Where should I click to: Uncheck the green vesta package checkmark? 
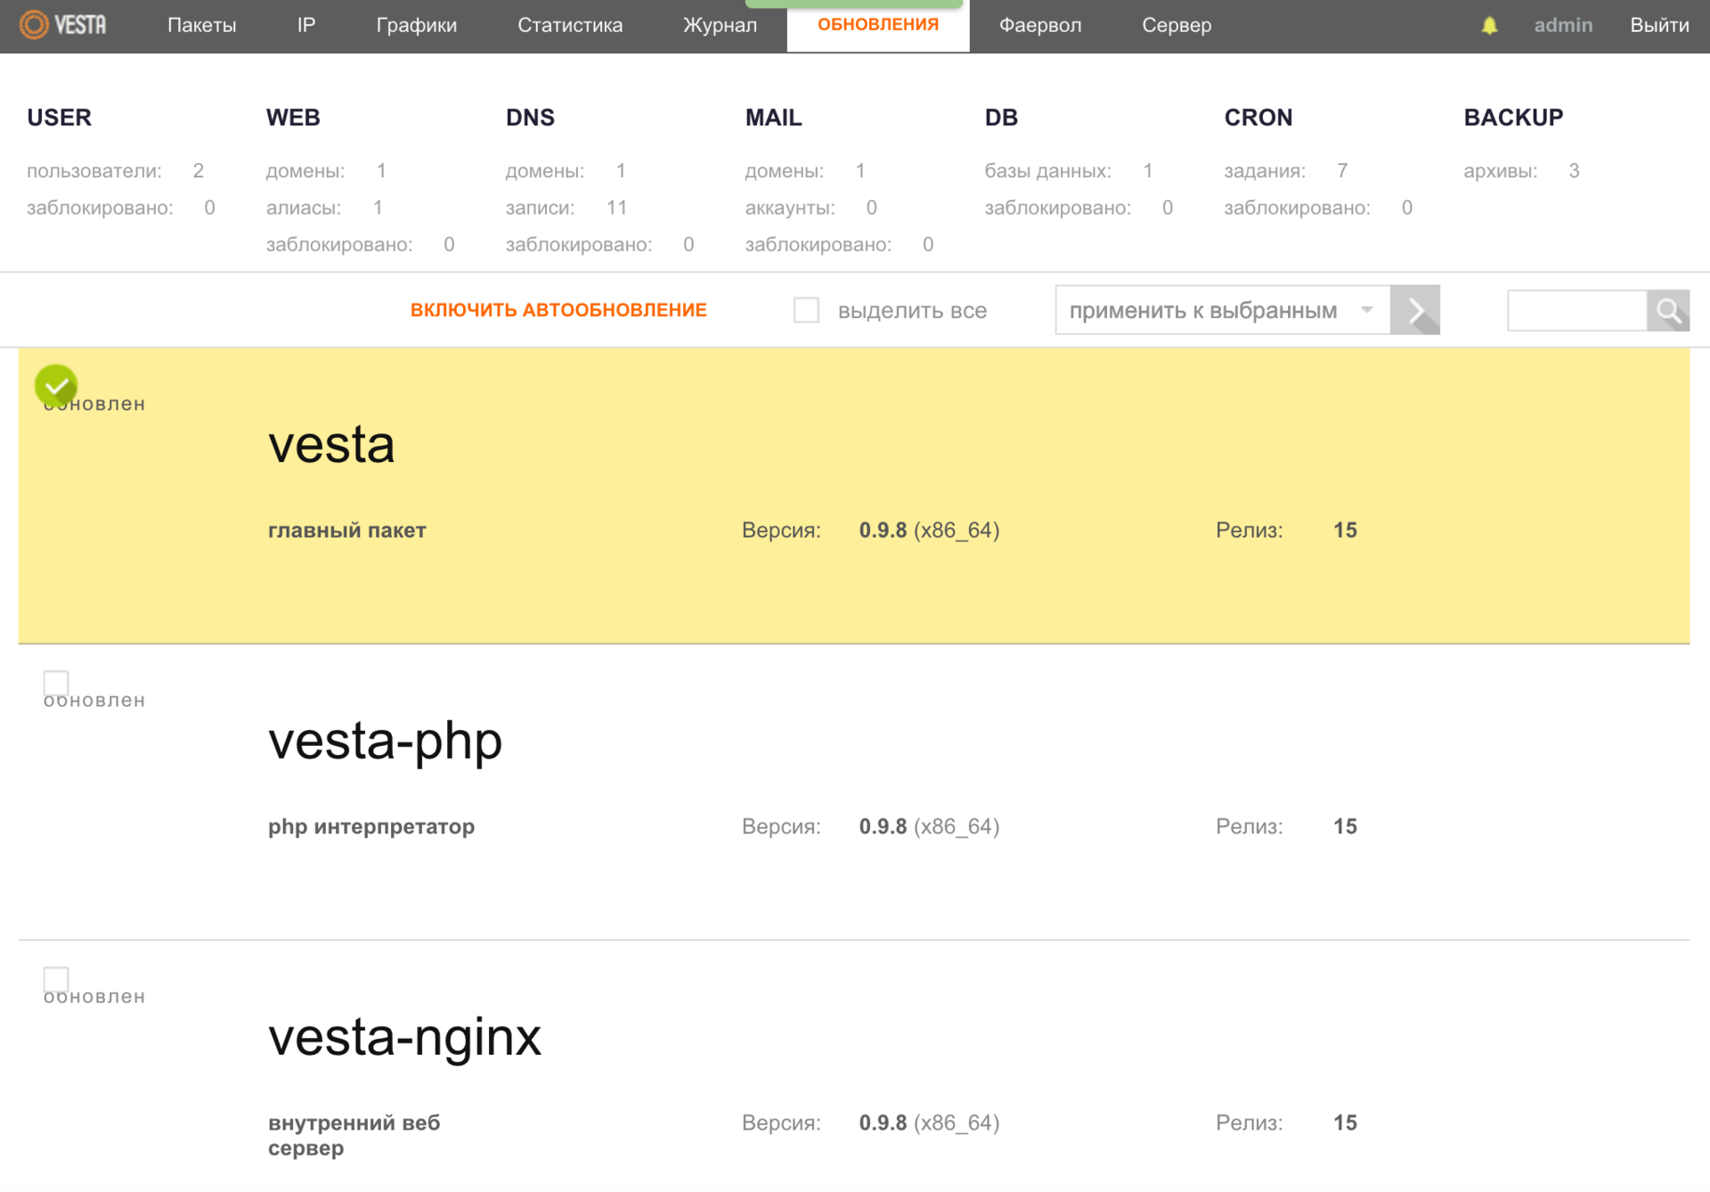(56, 385)
